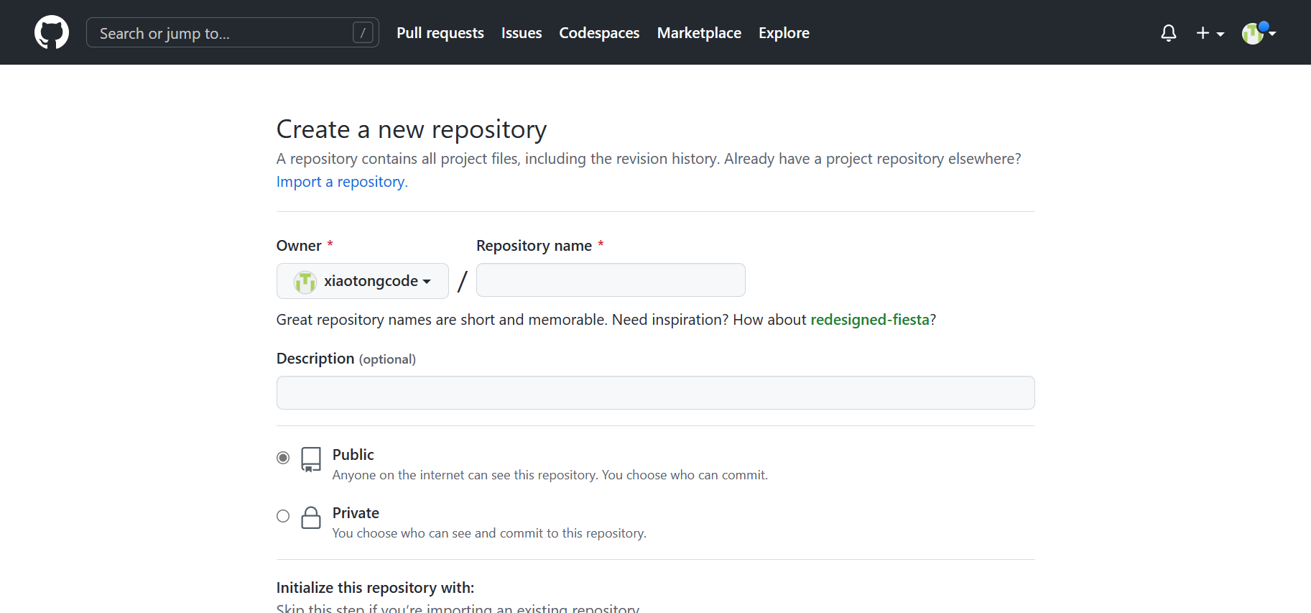The image size is (1311, 613).
Task: Click the plus create-new icon
Action: (1203, 33)
